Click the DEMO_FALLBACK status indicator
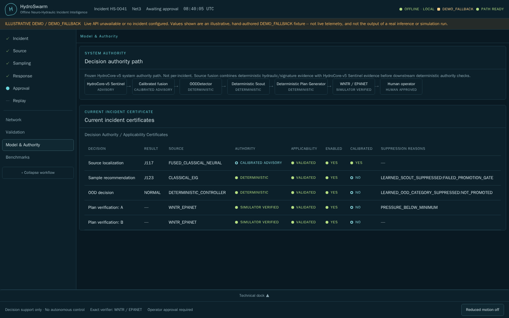Screen dimensions: 509x318 (x=455, y=9)
